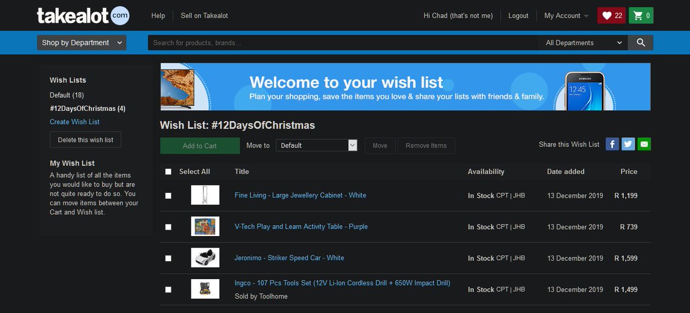Check the Jeronimo Striker Speed Car row

coord(168,258)
